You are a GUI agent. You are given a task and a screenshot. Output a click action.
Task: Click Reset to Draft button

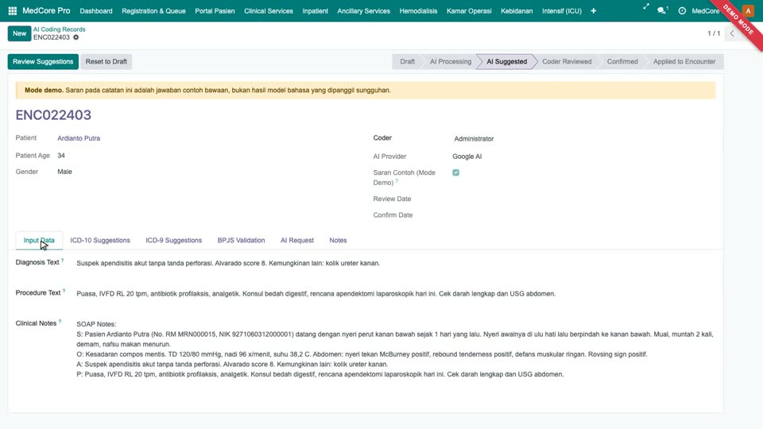point(106,62)
